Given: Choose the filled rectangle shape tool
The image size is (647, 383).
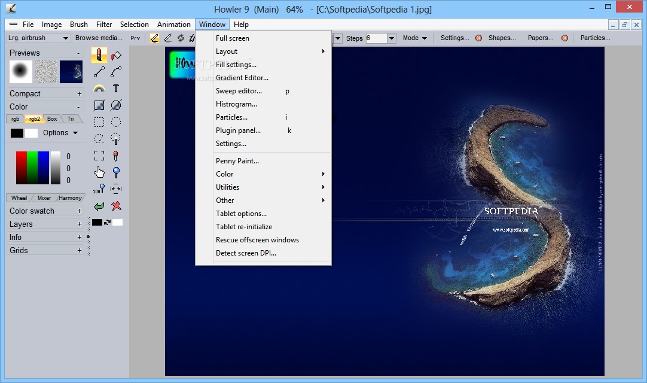Looking at the screenshot, I should [x=99, y=105].
